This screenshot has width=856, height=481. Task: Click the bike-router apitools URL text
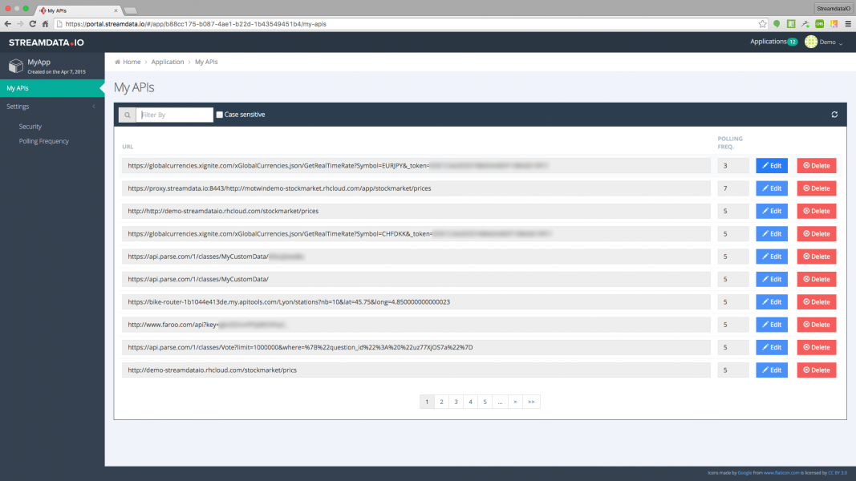289,302
